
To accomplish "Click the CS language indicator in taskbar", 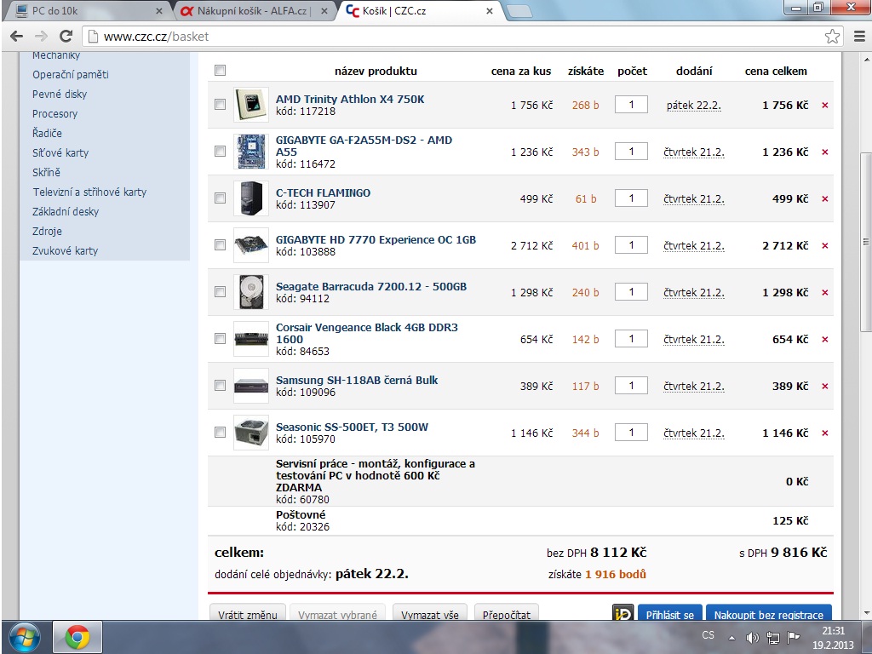I will point(708,635).
